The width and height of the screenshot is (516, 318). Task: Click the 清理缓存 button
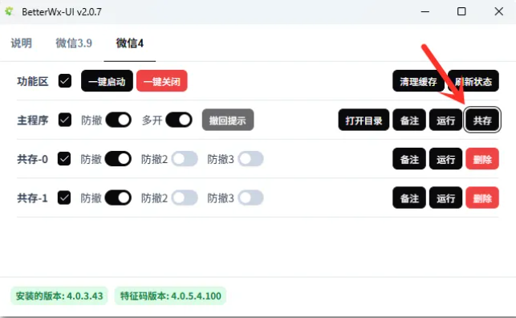pos(418,81)
